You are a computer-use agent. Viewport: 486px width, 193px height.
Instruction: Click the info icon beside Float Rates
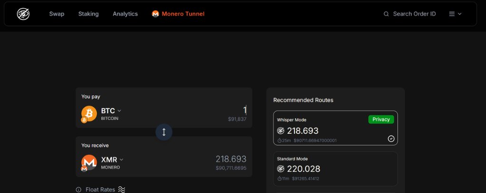(79, 190)
